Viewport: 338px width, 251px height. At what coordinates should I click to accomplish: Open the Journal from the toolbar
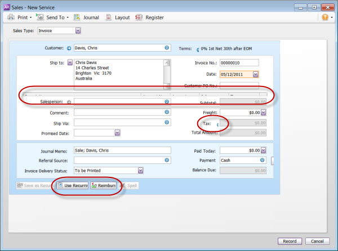(x=86, y=17)
